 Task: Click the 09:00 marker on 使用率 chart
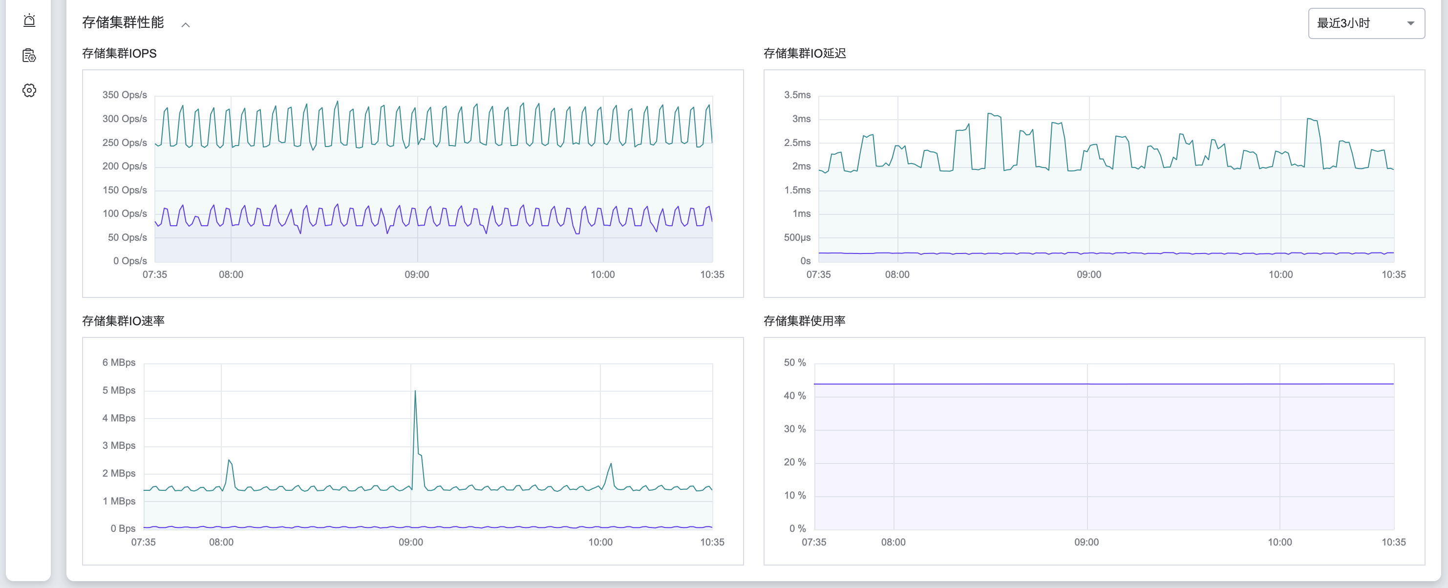point(1086,542)
